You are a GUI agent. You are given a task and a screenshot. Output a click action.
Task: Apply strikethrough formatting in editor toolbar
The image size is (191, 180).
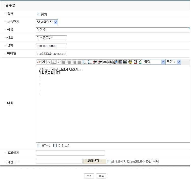59,62
